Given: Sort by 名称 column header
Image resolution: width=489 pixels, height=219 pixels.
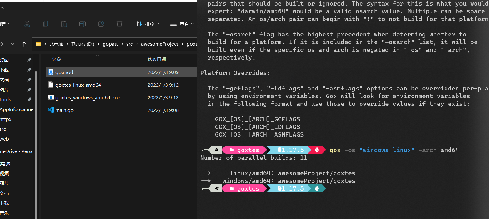Looking at the screenshot, I should 57,59.
